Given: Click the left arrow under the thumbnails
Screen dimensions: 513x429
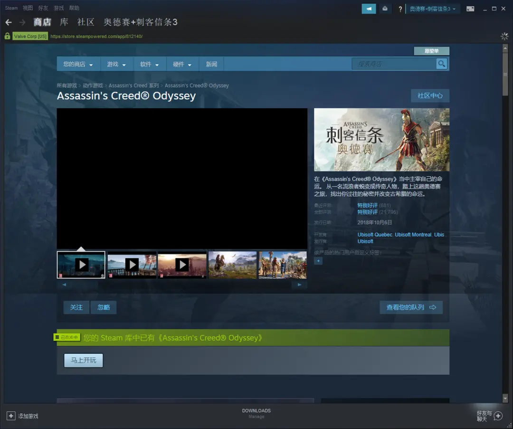Looking at the screenshot, I should click(64, 285).
